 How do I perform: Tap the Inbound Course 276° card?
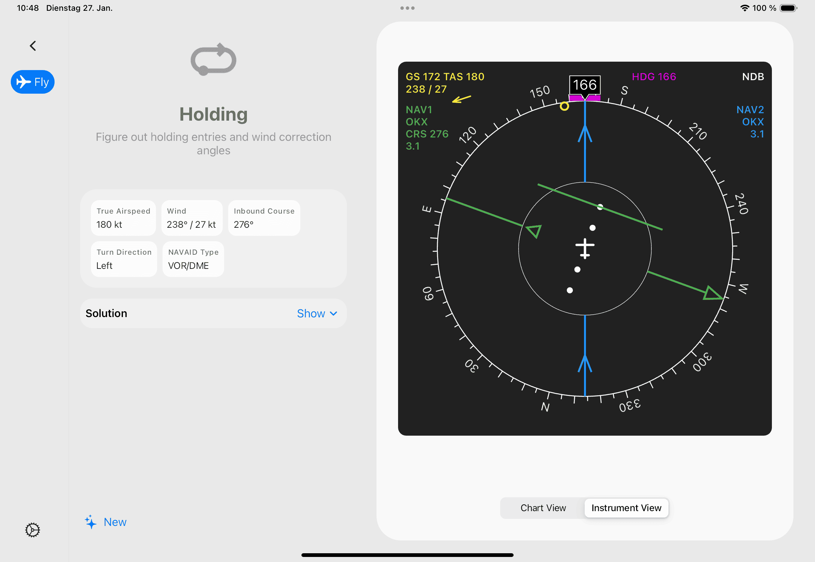264,218
